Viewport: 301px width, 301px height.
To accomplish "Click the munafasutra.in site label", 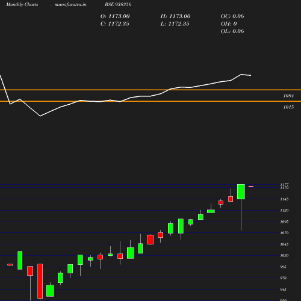I will tap(70, 4).
